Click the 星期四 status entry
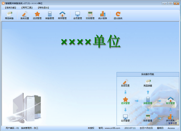 [160, 128]
